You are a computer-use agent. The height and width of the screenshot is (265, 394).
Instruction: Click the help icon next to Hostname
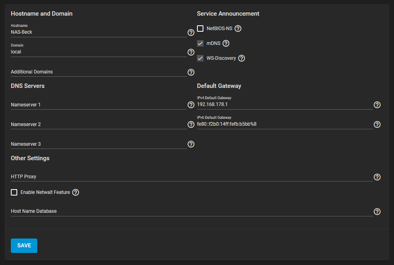(x=191, y=33)
